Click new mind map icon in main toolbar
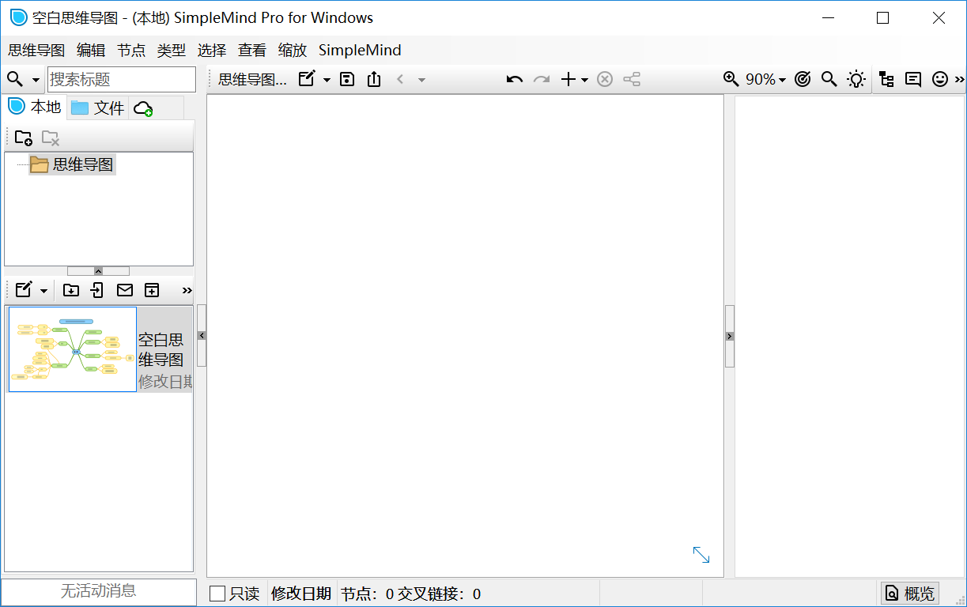 point(307,79)
